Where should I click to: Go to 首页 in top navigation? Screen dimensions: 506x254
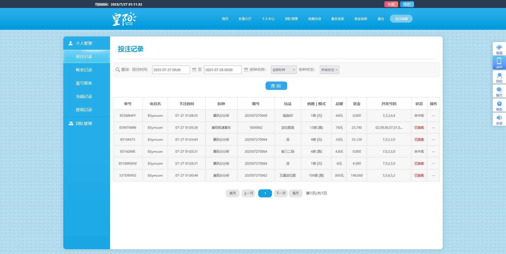(x=225, y=19)
